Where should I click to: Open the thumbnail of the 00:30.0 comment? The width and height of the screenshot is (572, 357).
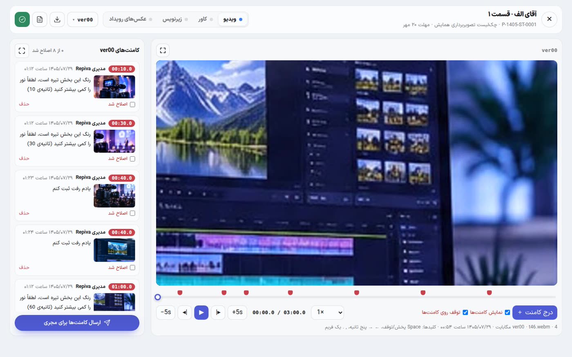[x=114, y=141]
